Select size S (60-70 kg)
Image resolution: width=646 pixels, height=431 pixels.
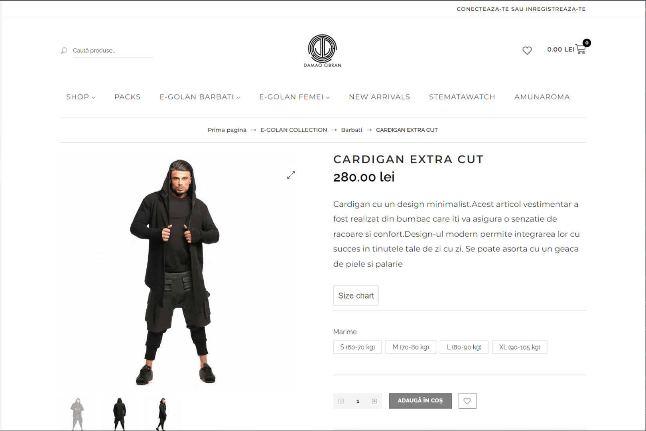(358, 347)
